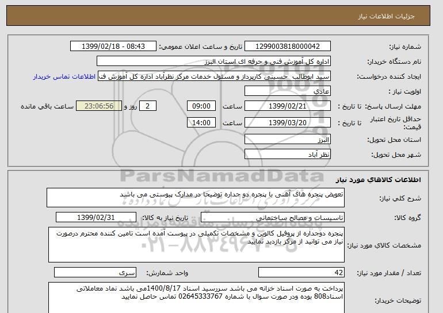Image resolution: width=443 pixels, height=313 pixels.
Task: Click the label شماره نیاز
Action: 405,47
